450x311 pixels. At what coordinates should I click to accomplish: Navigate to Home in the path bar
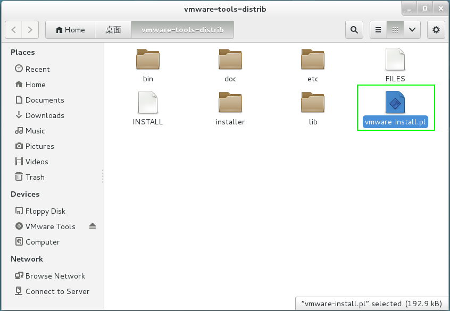(x=70, y=30)
